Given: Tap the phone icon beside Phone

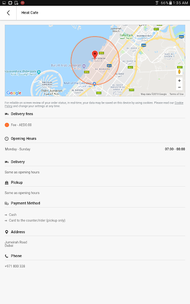Looking at the screenshot, I should click(x=7, y=256).
